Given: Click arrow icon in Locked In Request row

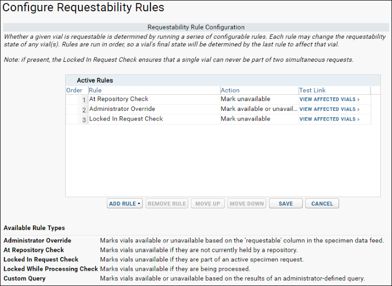Looking at the screenshot, I should 359,119.
